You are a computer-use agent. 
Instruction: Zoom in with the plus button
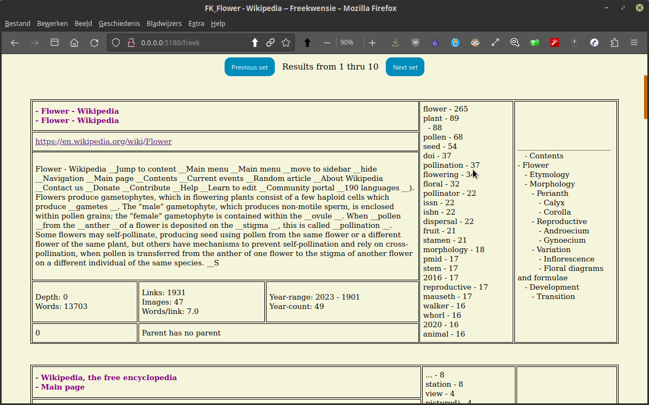click(372, 42)
